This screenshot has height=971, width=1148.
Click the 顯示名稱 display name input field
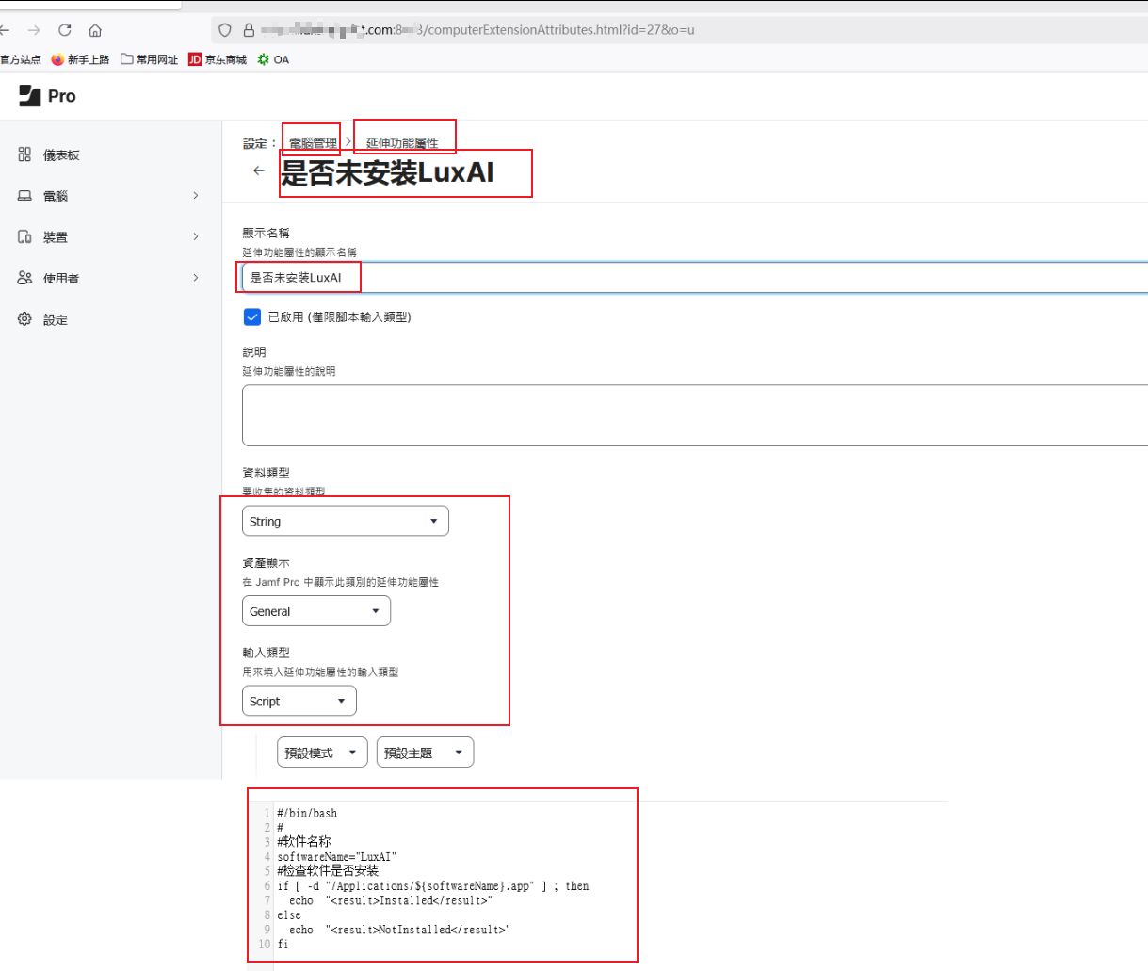click(x=695, y=278)
